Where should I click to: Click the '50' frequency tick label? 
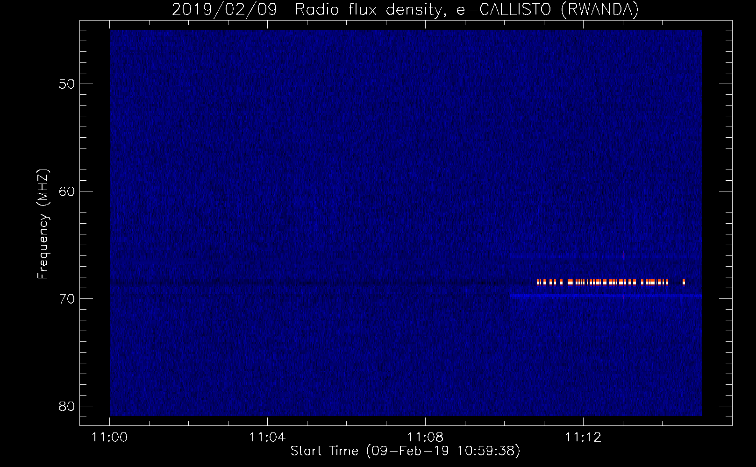click(x=67, y=84)
